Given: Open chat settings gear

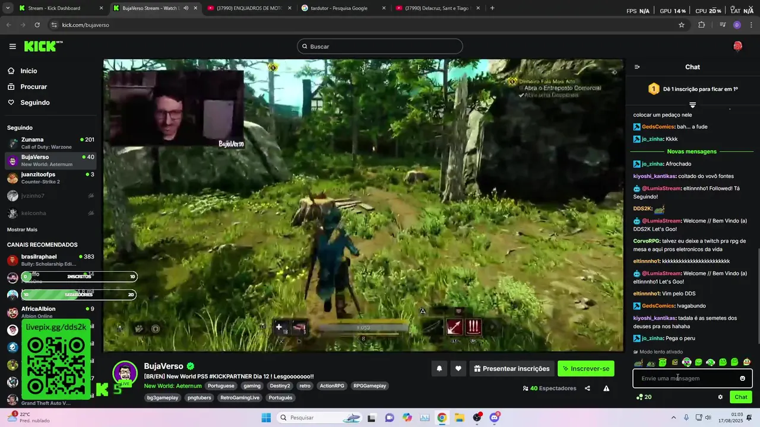Looking at the screenshot, I should click(720, 397).
